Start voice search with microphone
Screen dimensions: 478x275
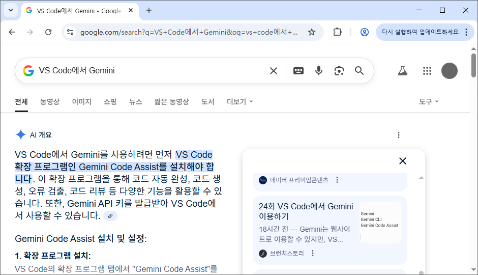(x=318, y=71)
